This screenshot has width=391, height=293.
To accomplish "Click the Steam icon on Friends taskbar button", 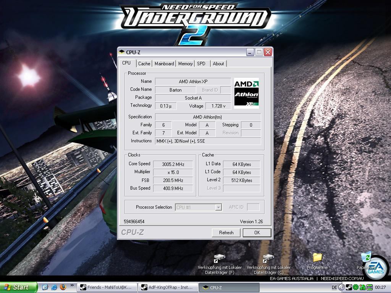I will tap(83, 287).
